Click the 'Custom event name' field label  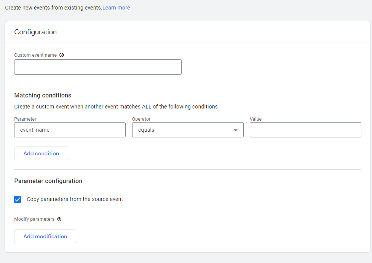35,55
